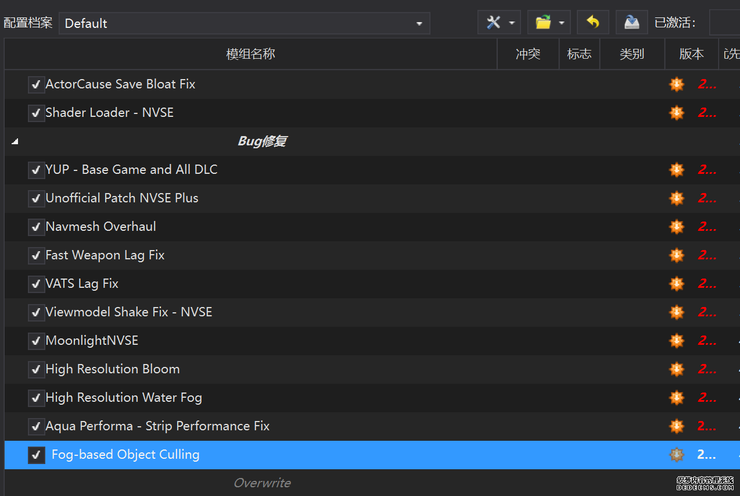
Task: Click the version-column icon for YUP - Base Game
Action: [677, 170]
